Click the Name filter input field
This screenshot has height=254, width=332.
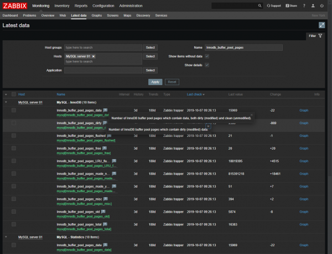coord(243,47)
